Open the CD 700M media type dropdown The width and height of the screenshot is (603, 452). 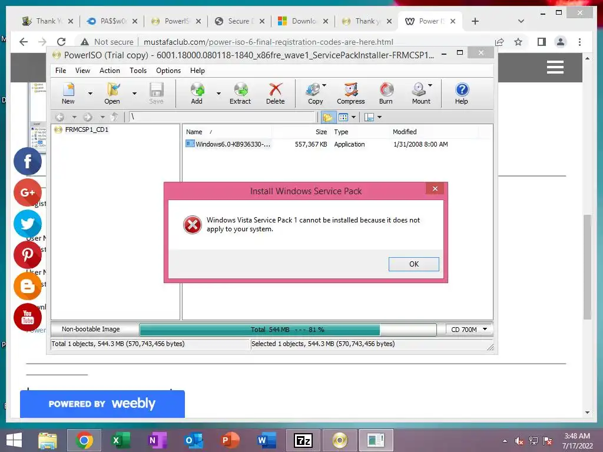pos(469,330)
